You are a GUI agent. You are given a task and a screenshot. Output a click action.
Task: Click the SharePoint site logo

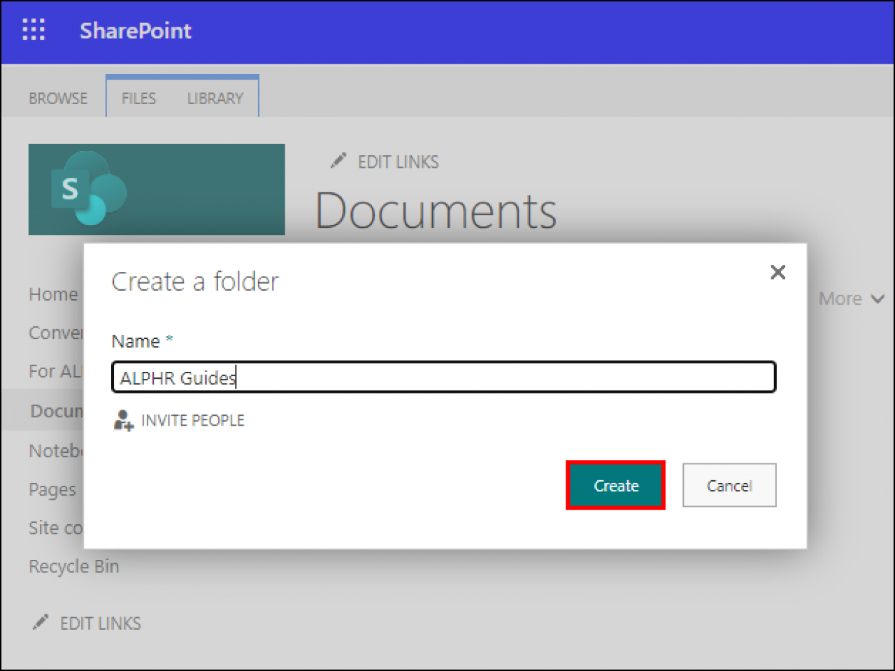coord(156,189)
